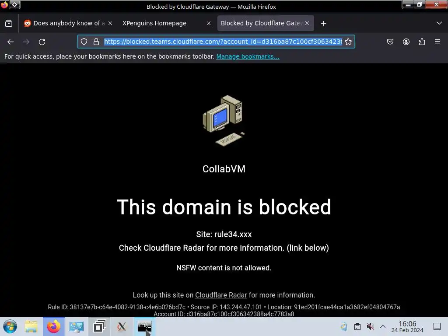Expand hidden system tray icons arrow
The image size is (448, 336).
tap(383, 326)
